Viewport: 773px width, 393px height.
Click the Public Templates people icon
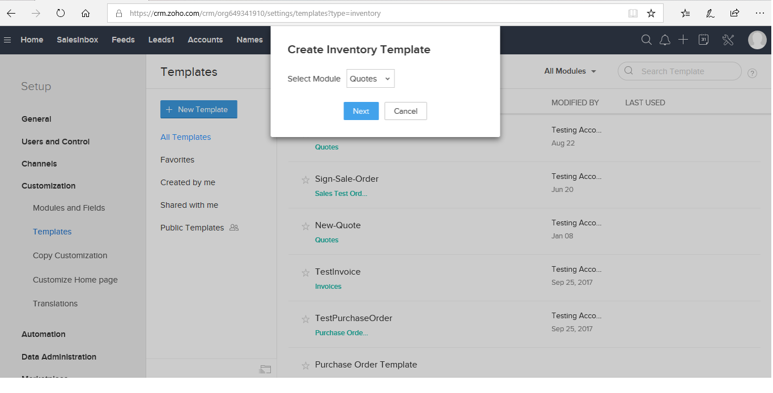[x=234, y=228]
